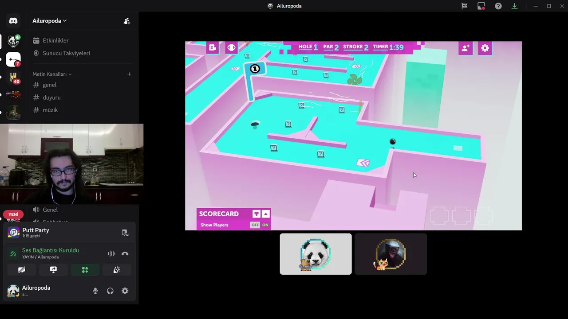This screenshot has width=568, height=319.
Task: Open connection info via green signal icon
Action: (13, 253)
